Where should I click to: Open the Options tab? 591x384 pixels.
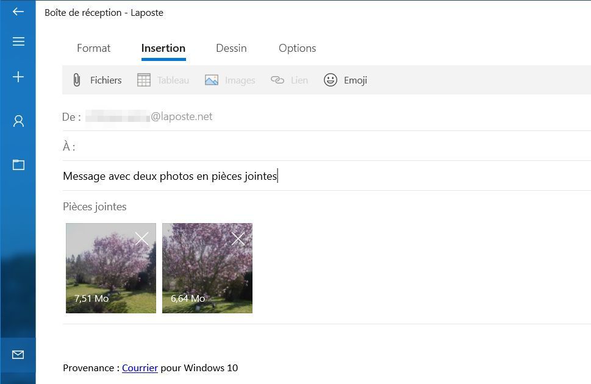tap(297, 48)
